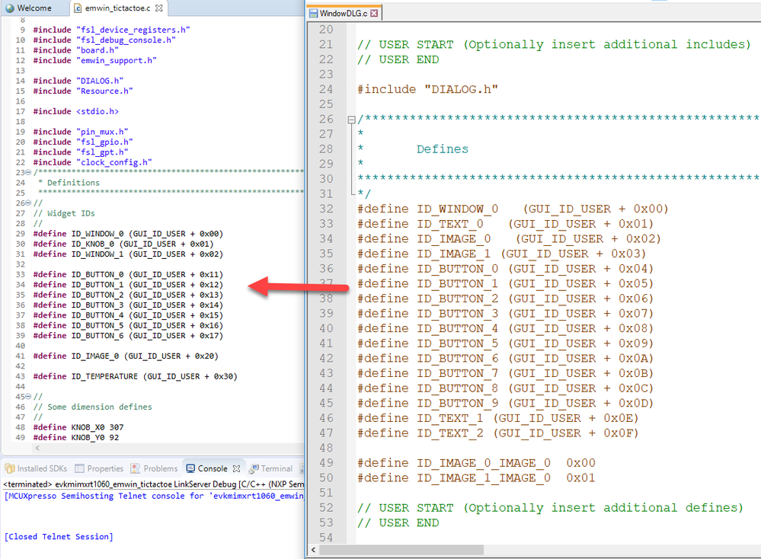Image resolution: width=761 pixels, height=559 pixels.
Task: Click the left scroll arrow in WindowDLG.c
Action: tap(314, 550)
